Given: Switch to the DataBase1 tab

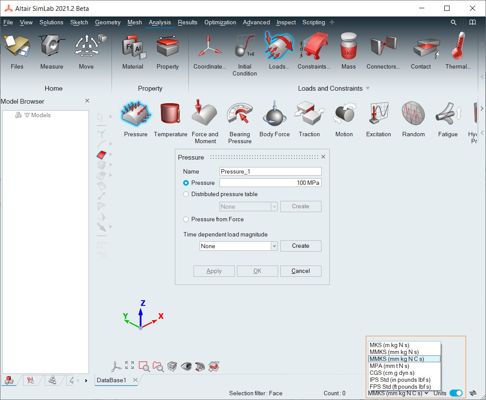Looking at the screenshot, I should click(x=112, y=380).
